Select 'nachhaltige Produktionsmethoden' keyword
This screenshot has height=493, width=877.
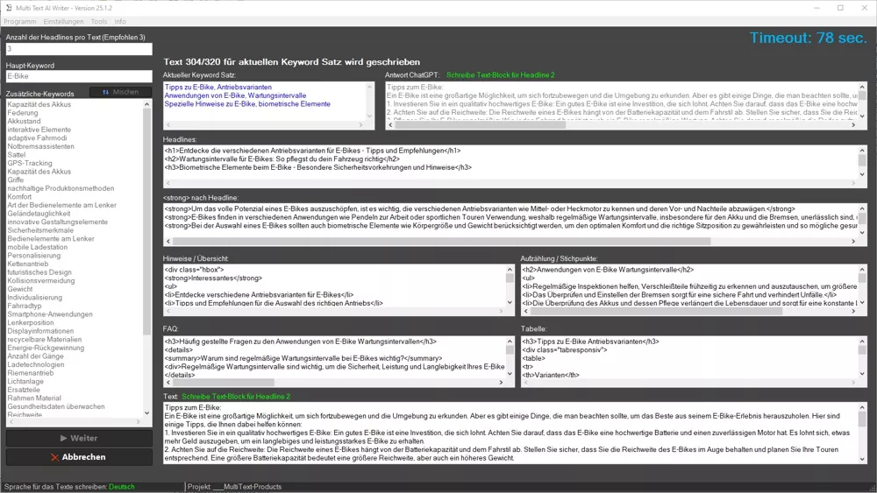coord(61,188)
